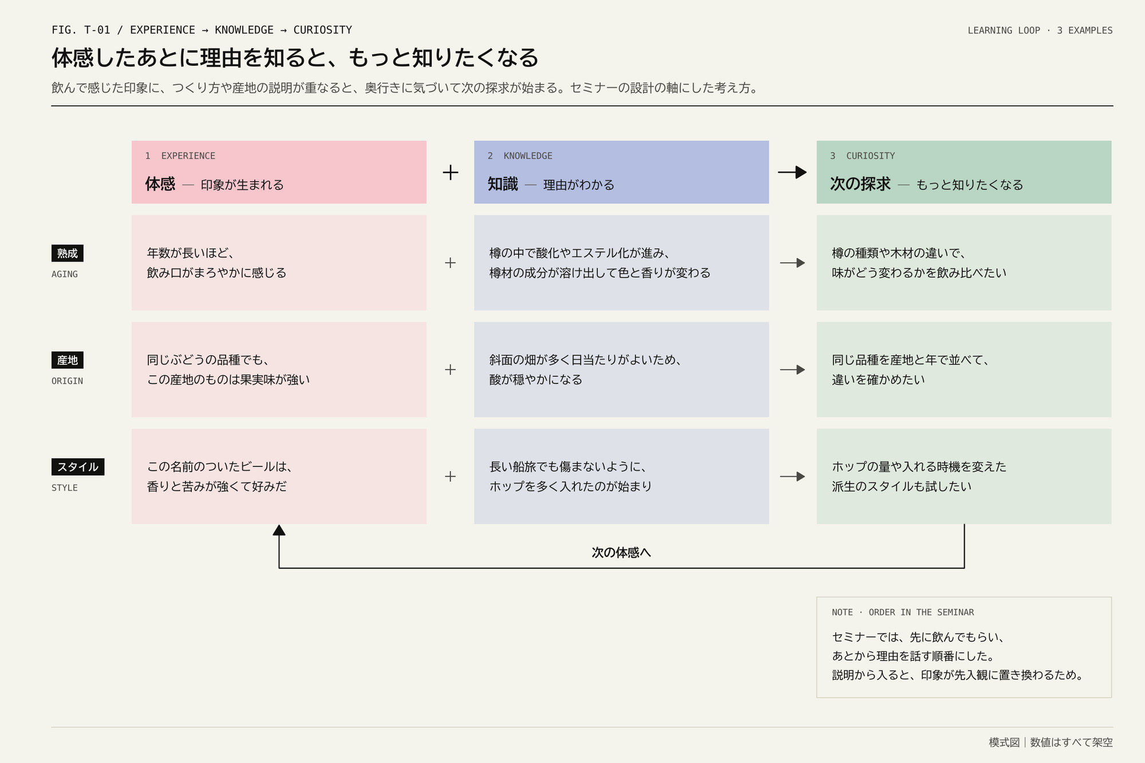1145x763 pixels.
Task: Click the card 樽の種類や木材の違いで
Action: coord(964,263)
